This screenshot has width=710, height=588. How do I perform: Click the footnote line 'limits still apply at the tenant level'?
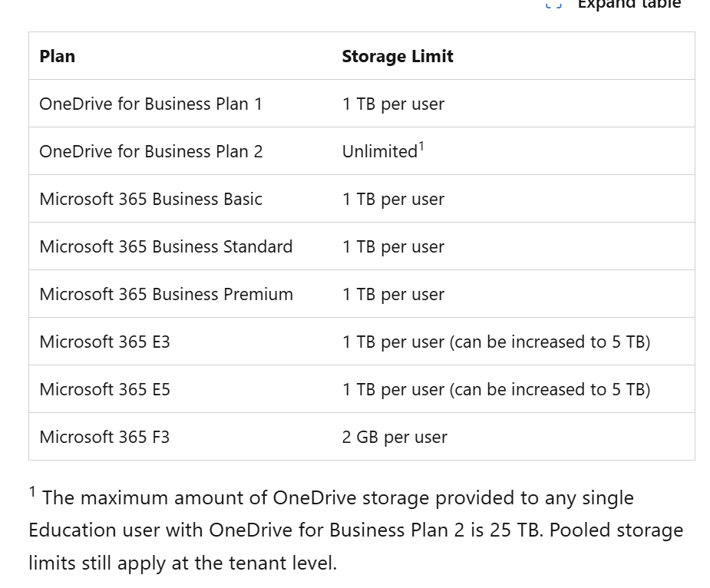coord(183,563)
